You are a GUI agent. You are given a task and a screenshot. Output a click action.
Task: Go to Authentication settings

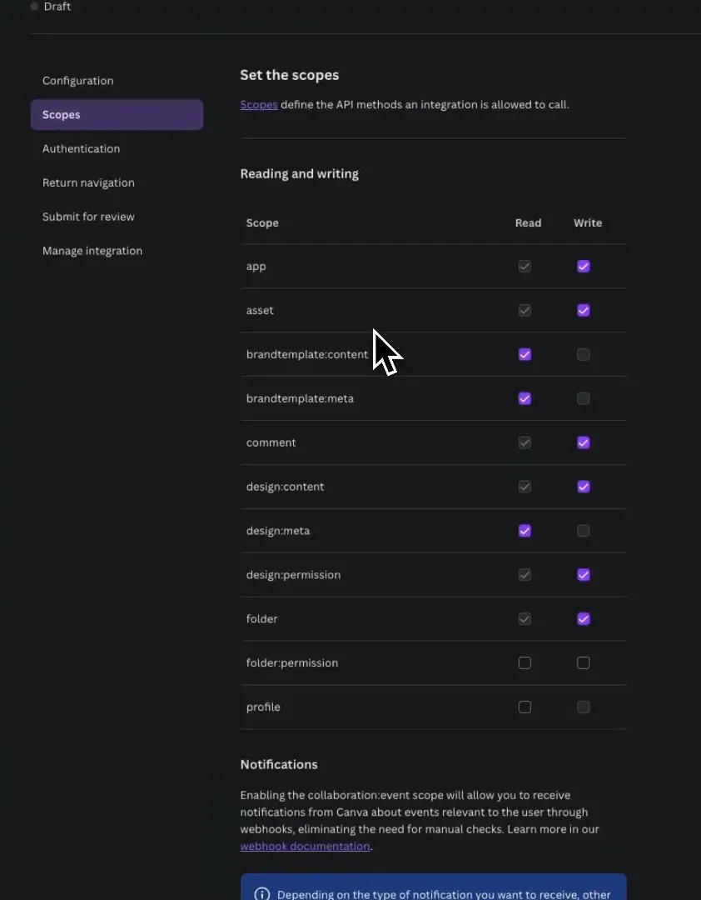[82, 148]
